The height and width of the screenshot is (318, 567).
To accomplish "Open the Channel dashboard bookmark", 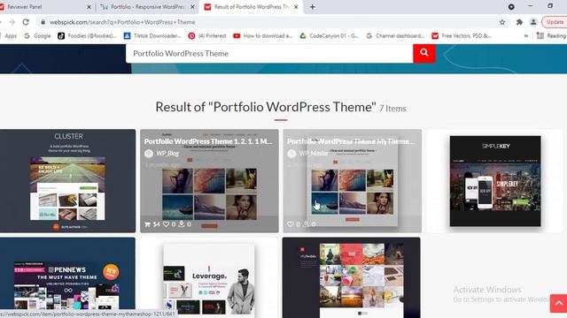I will [x=395, y=35].
